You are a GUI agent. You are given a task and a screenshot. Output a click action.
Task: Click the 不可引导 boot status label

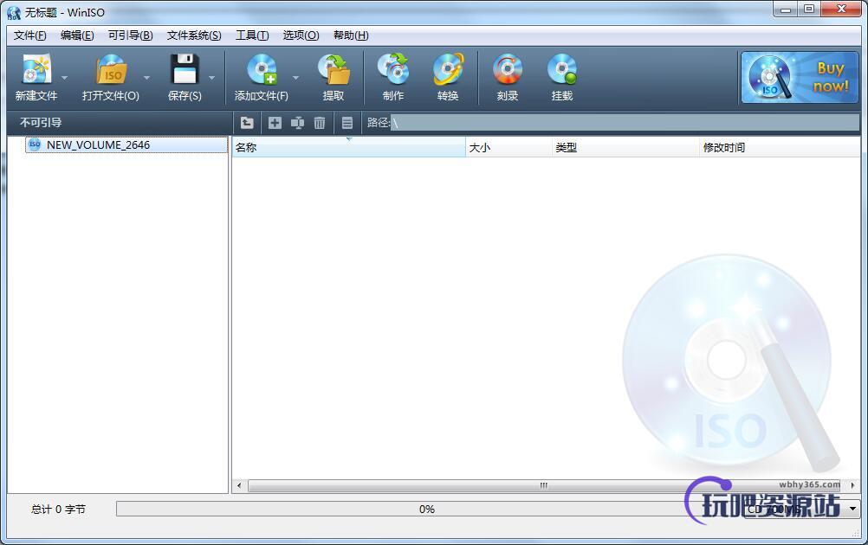point(41,123)
